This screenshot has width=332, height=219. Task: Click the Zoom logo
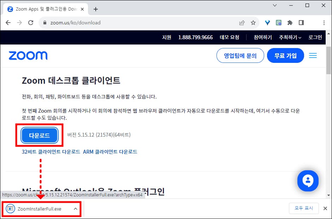[28, 55]
